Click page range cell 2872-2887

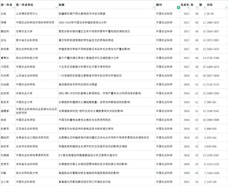(217, 40)
